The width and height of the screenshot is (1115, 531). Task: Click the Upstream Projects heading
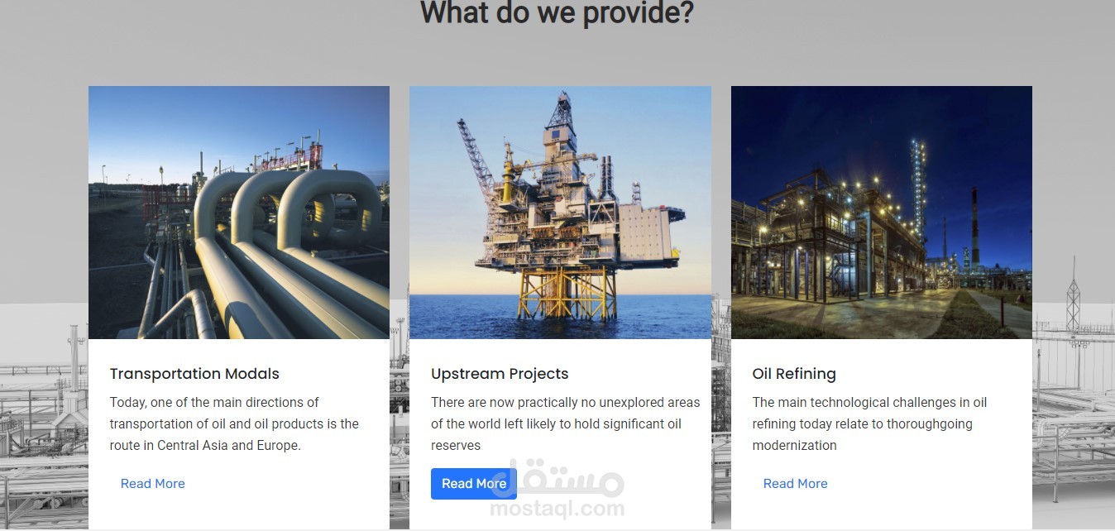tap(500, 374)
